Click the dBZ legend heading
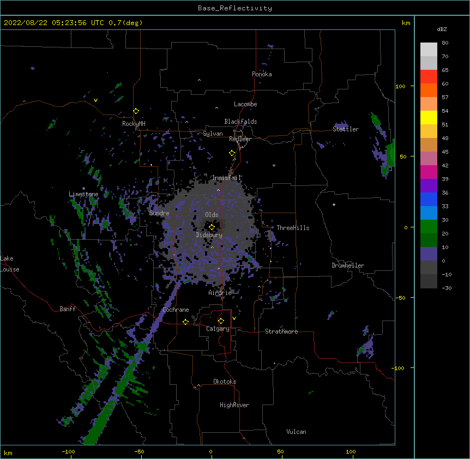Image resolution: width=470 pixels, height=459 pixels. pyautogui.click(x=442, y=29)
